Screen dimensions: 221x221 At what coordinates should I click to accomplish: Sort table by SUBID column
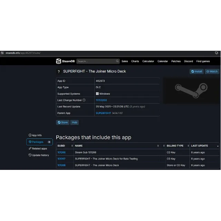(x=65, y=146)
